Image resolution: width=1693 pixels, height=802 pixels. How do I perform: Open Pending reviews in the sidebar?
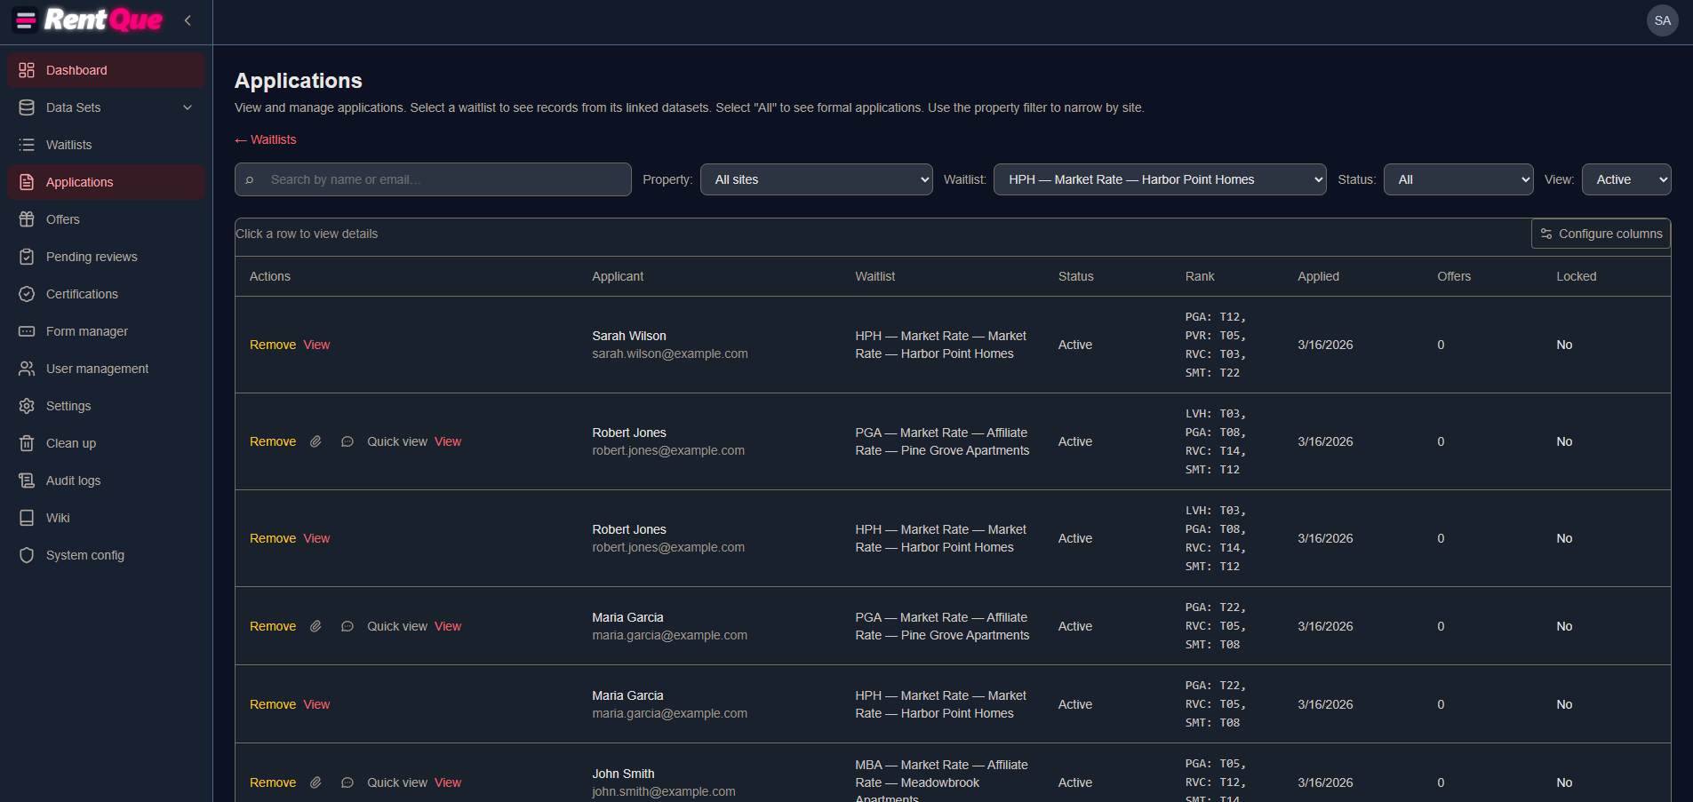pyautogui.click(x=107, y=257)
